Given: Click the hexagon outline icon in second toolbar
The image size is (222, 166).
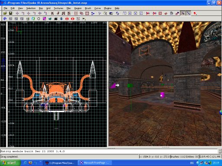Looking at the screenshot, I should (x=39, y=19).
